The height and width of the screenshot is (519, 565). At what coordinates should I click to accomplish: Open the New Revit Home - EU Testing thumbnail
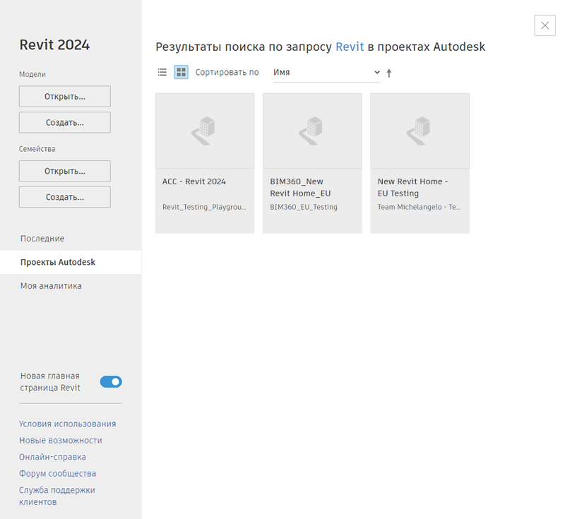click(420, 131)
